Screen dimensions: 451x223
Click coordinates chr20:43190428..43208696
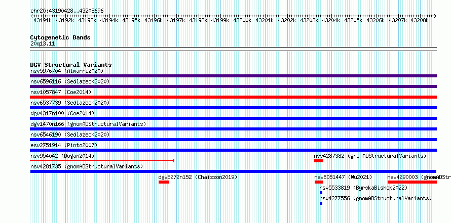pyautogui.click(x=67, y=11)
